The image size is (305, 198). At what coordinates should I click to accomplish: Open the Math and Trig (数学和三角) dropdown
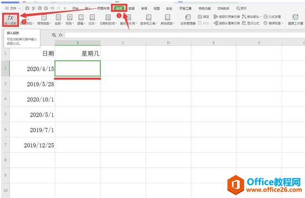(149, 20)
